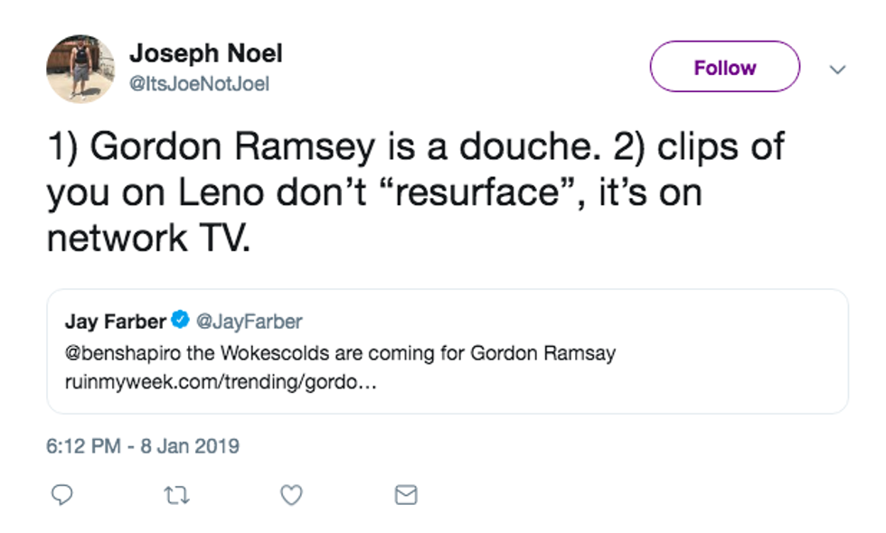Send tweet via the envelope message icon
886x533 pixels.
pyautogui.click(x=406, y=494)
